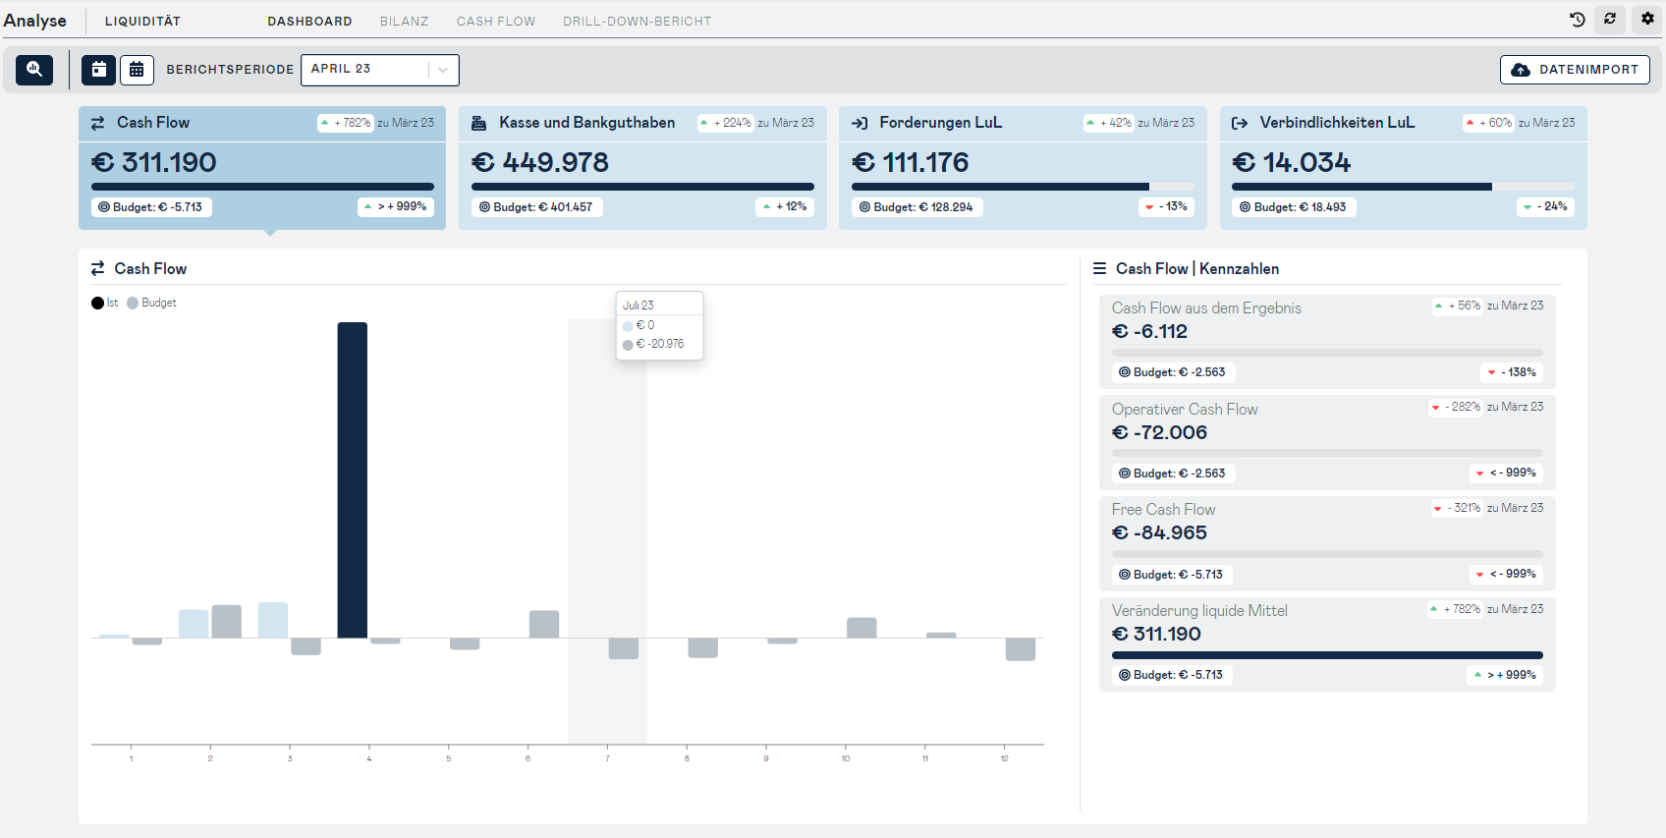
Task: Click the € -84.965 Free Cash Flow value
Action: coord(1160,533)
